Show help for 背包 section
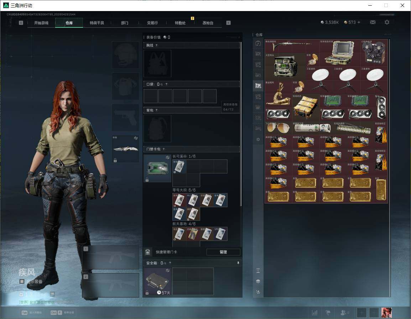The height and width of the screenshot is (319, 411). pyautogui.click(x=156, y=110)
